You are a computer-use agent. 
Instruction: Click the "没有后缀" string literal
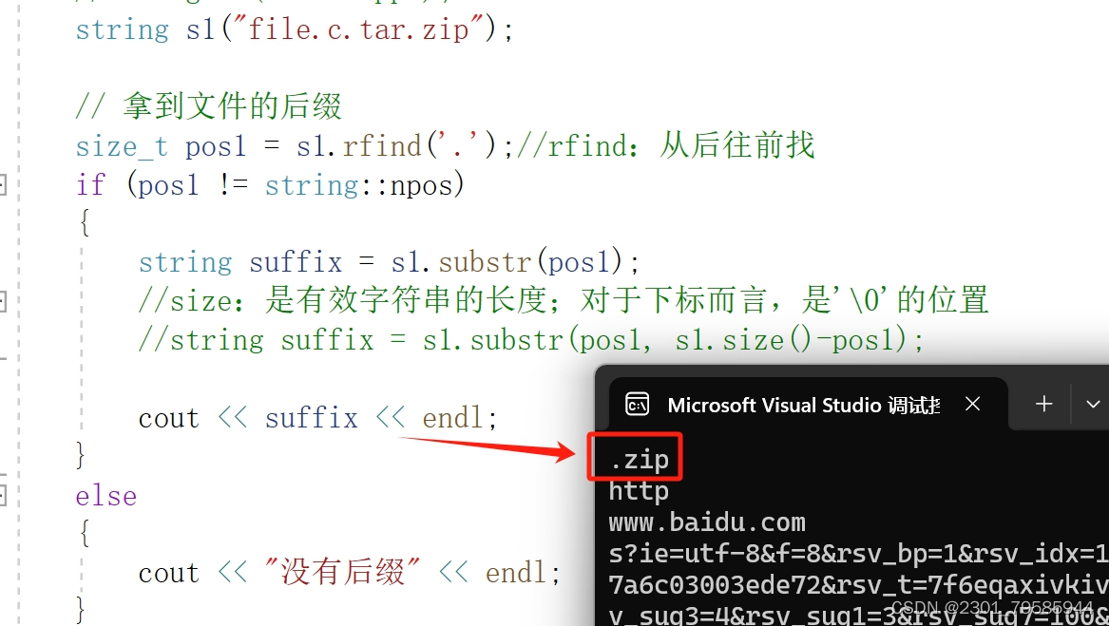coord(343,572)
